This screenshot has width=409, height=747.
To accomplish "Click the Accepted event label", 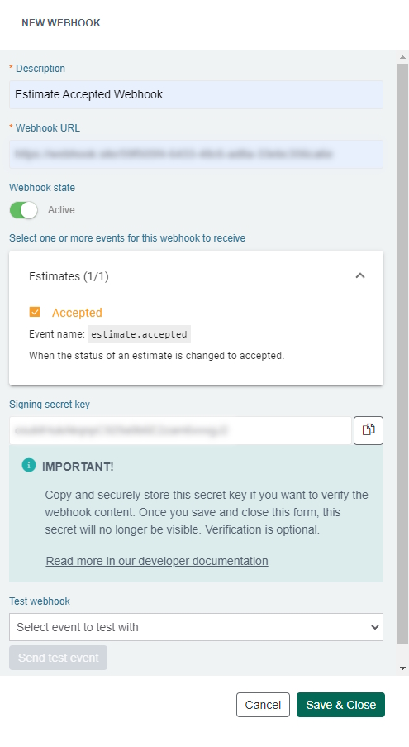I will tap(77, 313).
